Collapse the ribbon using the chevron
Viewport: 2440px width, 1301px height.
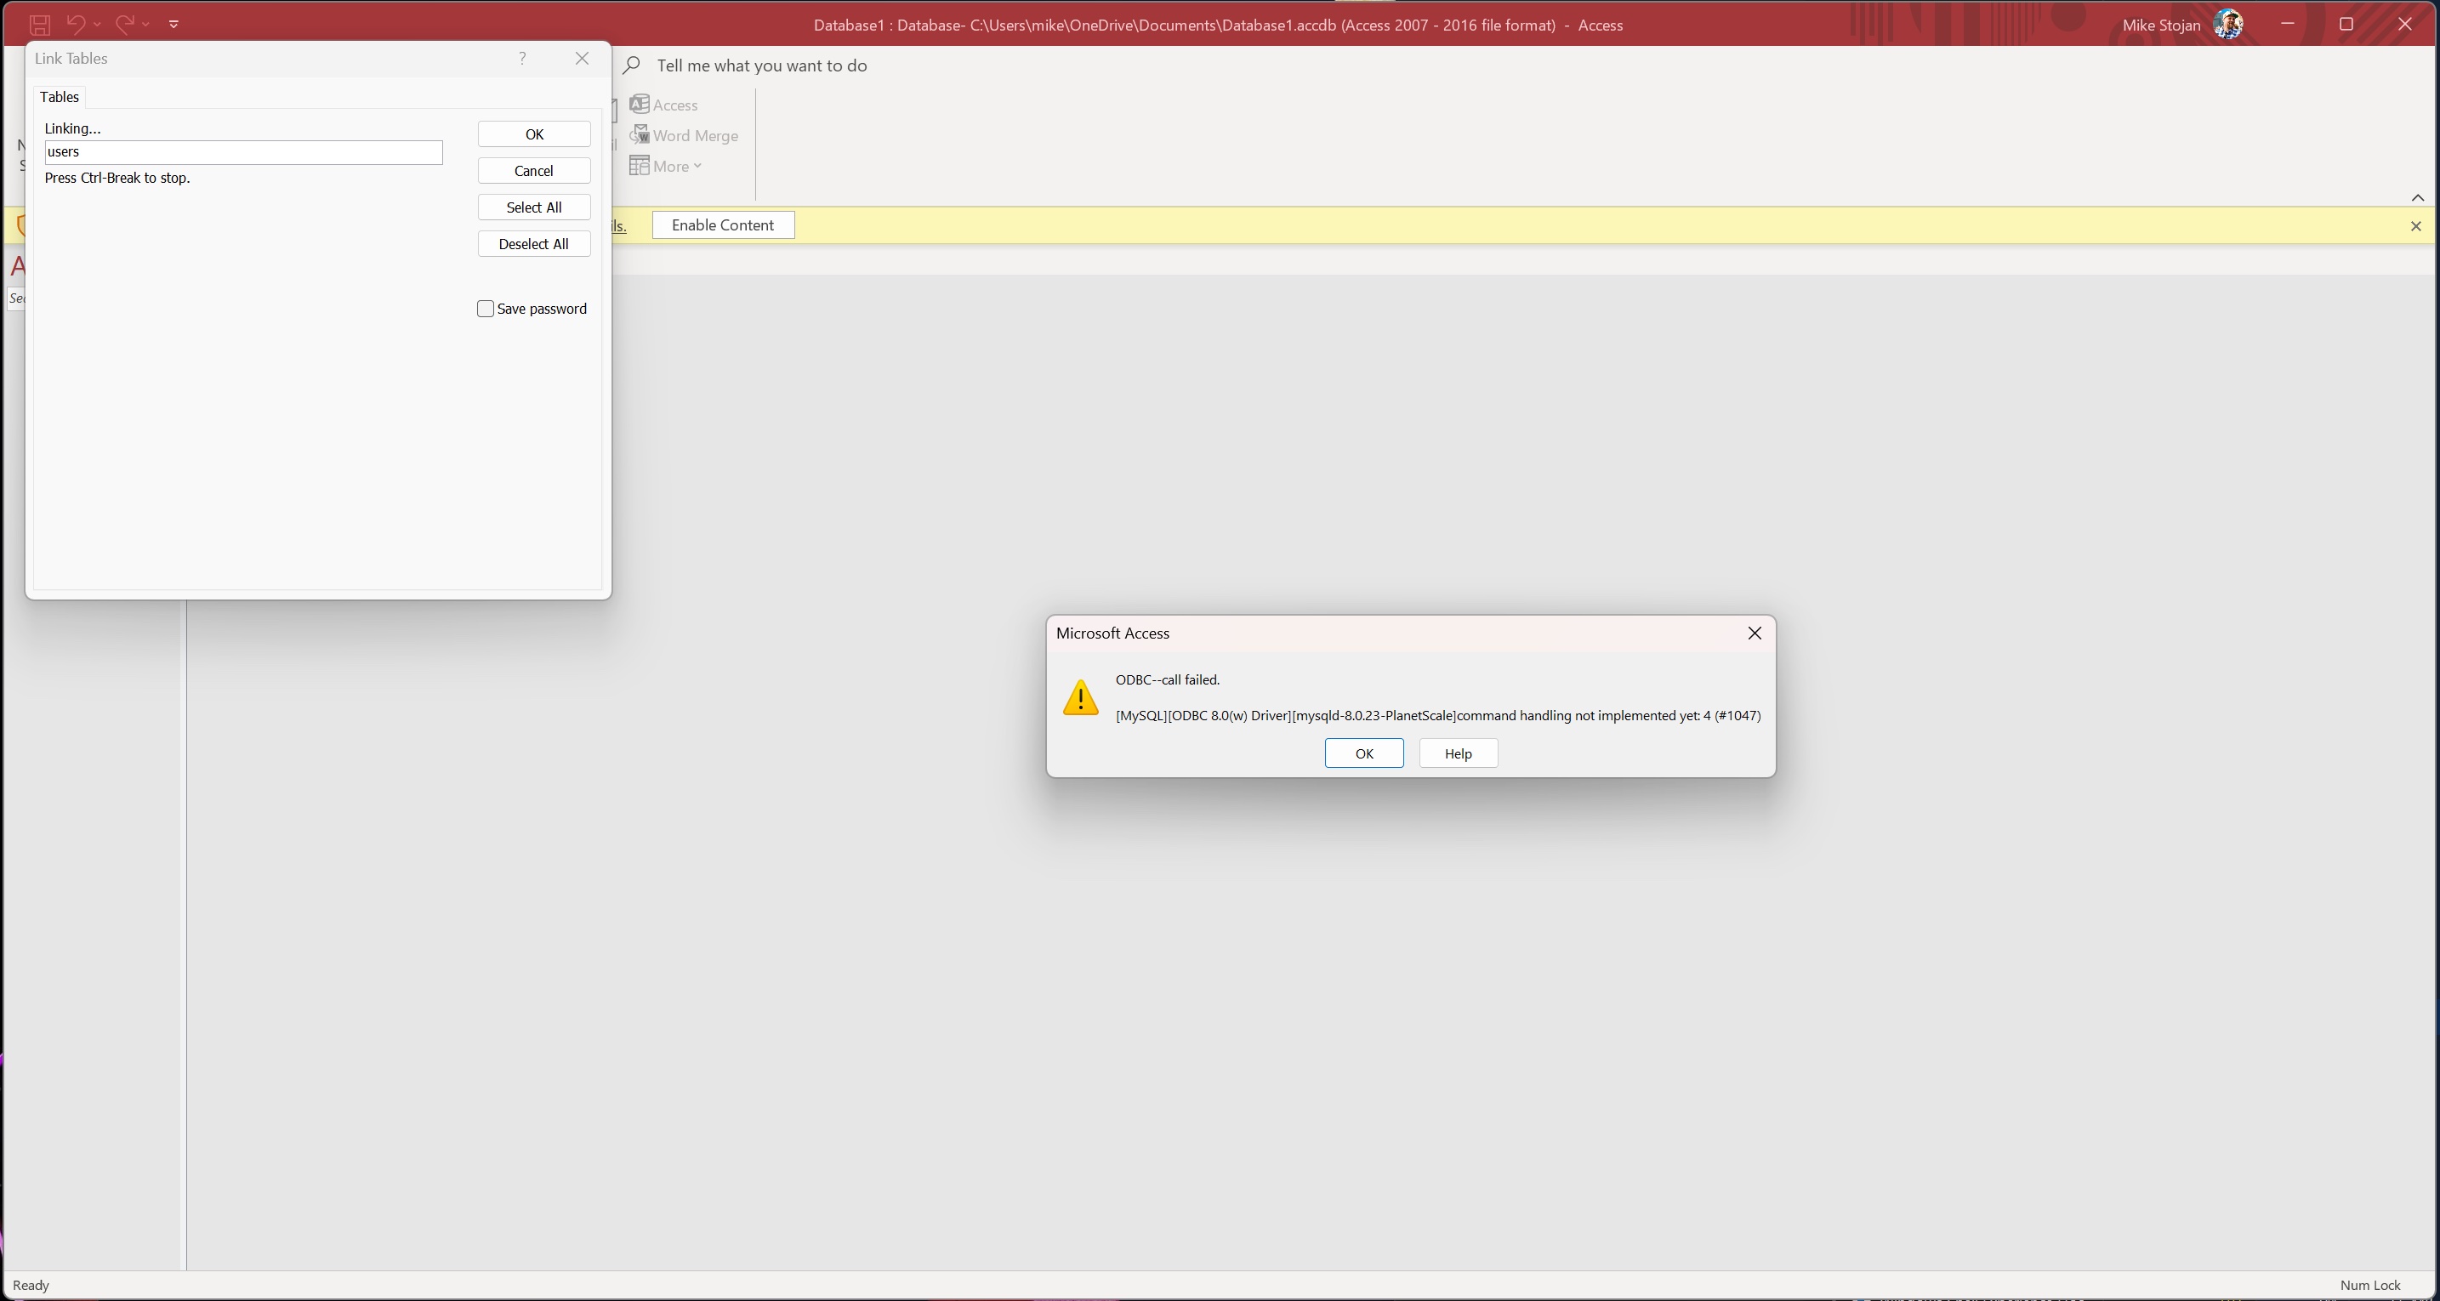click(2417, 198)
